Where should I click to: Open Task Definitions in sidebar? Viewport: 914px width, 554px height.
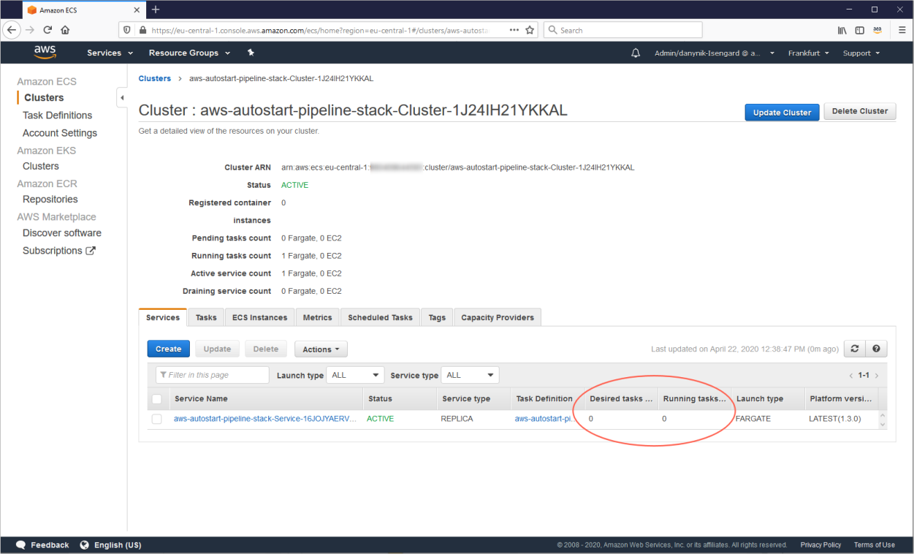pos(57,115)
